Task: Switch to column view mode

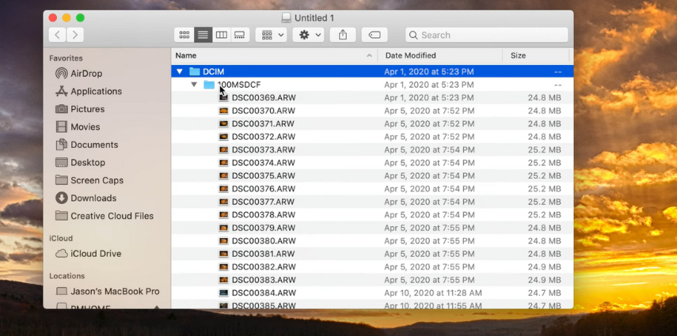Action: (x=222, y=35)
